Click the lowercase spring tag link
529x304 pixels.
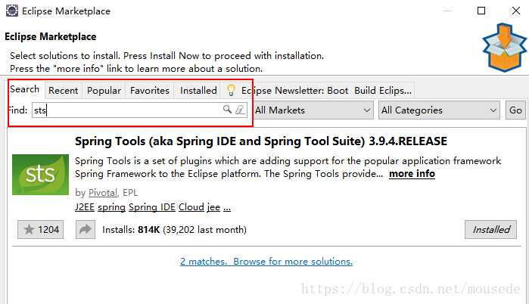click(x=112, y=207)
